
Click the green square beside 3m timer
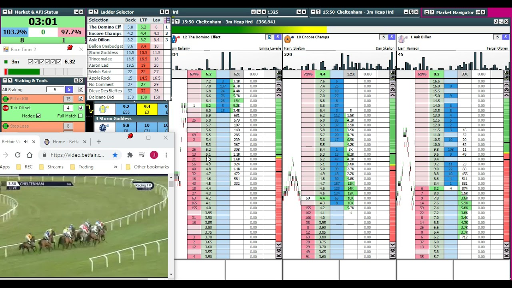(x=6, y=62)
